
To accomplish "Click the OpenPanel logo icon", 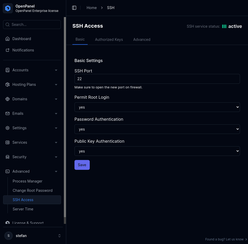I will [8, 9].
